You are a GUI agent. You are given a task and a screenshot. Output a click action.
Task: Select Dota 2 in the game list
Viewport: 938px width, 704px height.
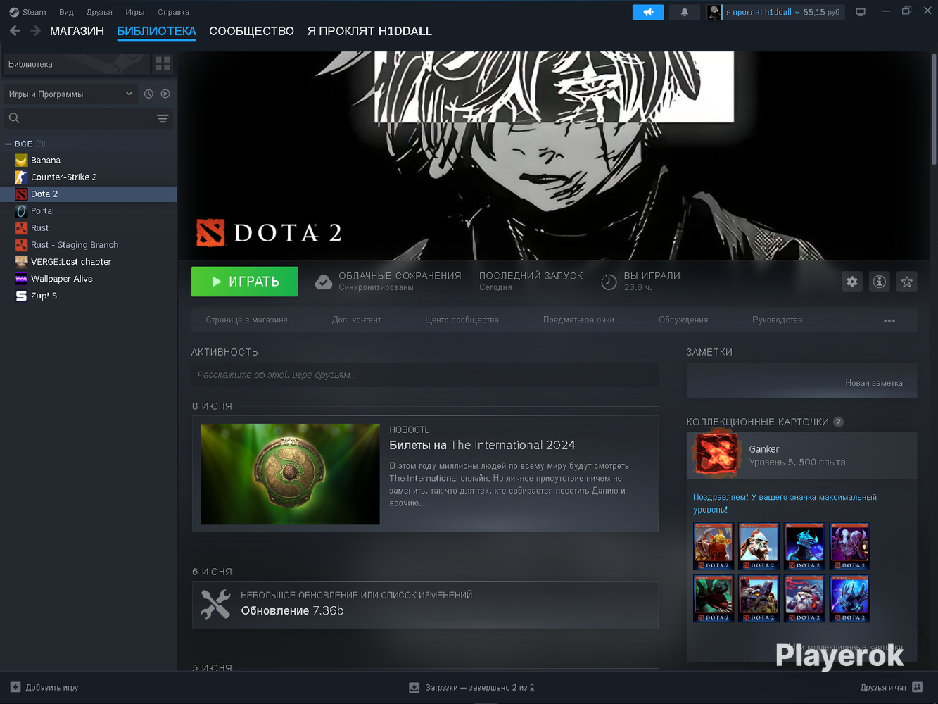[89, 194]
